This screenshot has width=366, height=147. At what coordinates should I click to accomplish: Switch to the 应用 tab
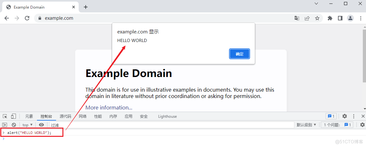click(x=128, y=116)
